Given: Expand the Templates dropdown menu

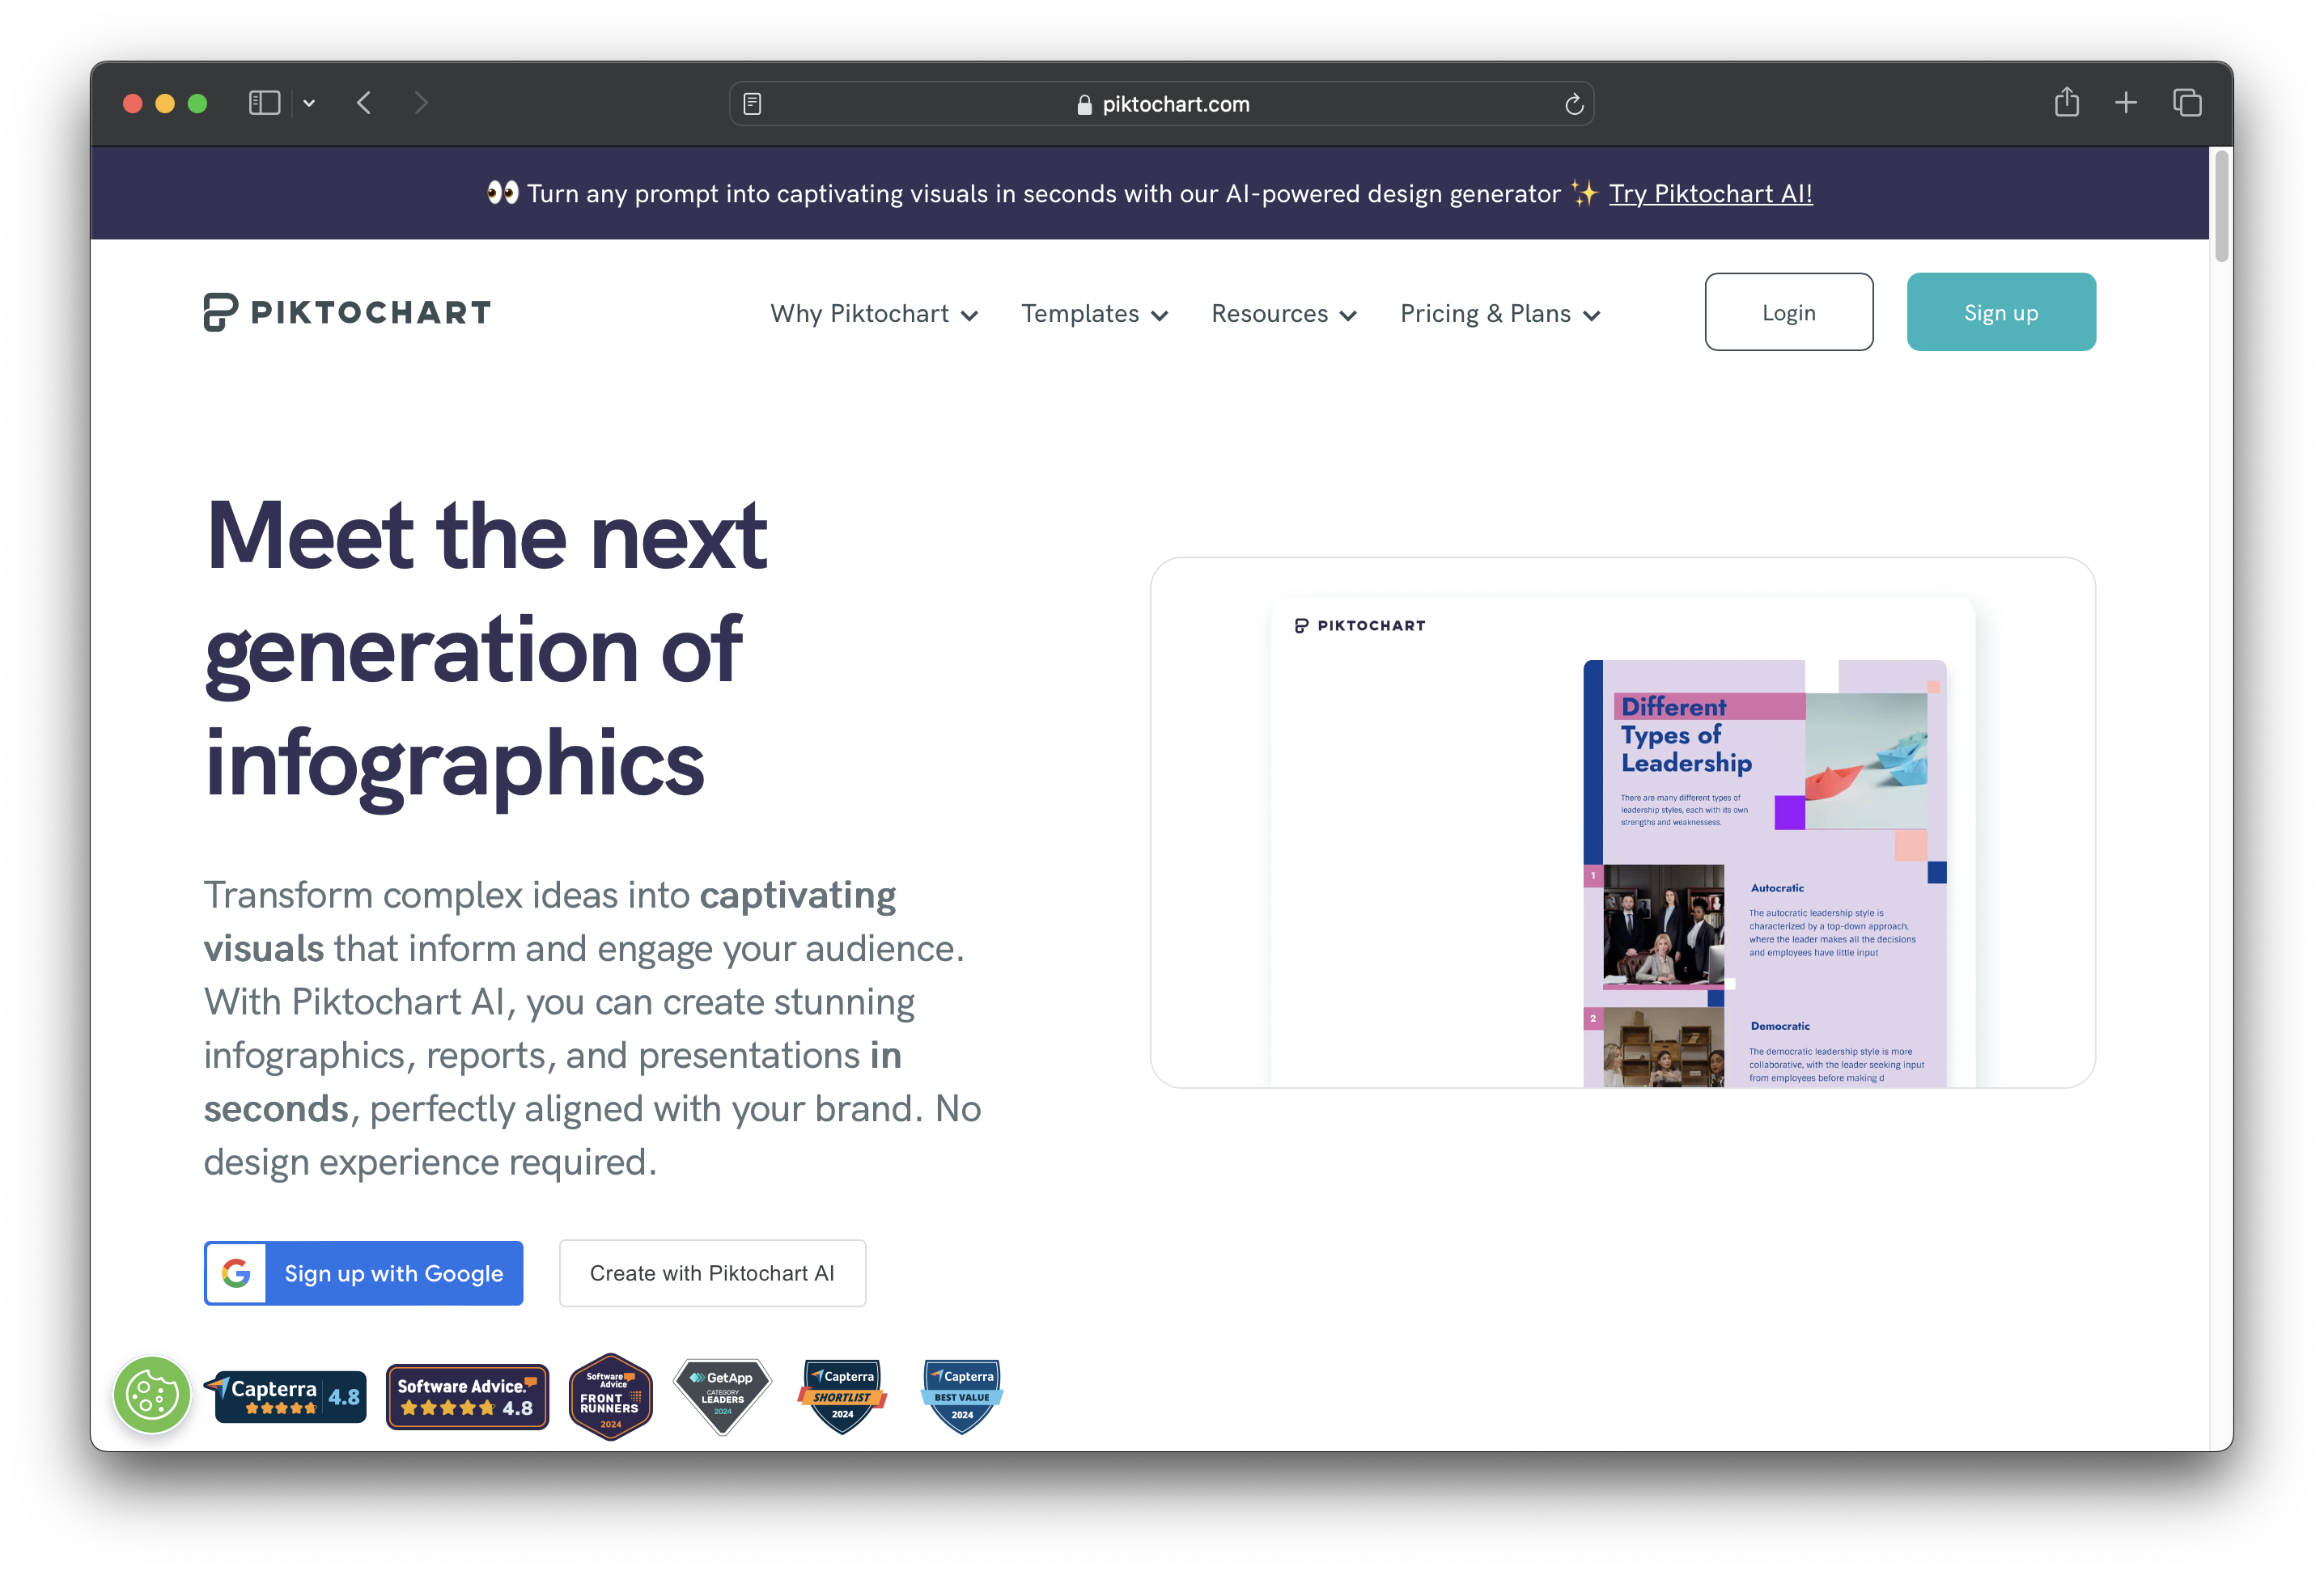Looking at the screenshot, I should pos(1094,314).
